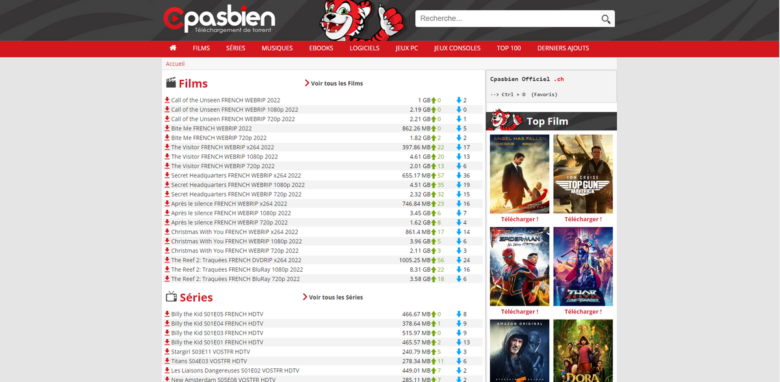Click the download icon for Call of the Unseen FRENCH WEBRIP 2022
This screenshot has height=382, width=780.
tap(167, 101)
